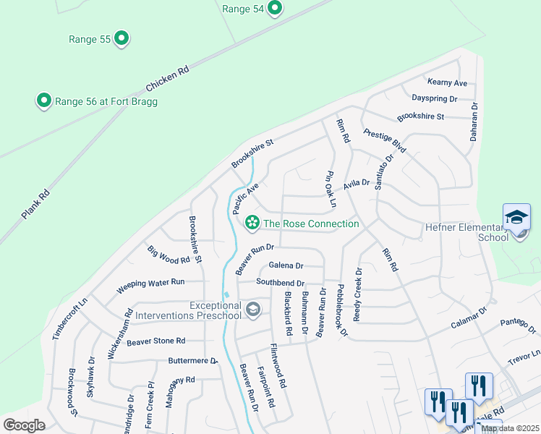Click the Kearny Ave street label

point(447,82)
